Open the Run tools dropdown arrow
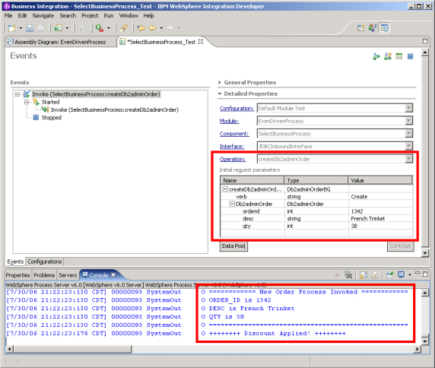This screenshot has height=368, width=435. [109, 28]
